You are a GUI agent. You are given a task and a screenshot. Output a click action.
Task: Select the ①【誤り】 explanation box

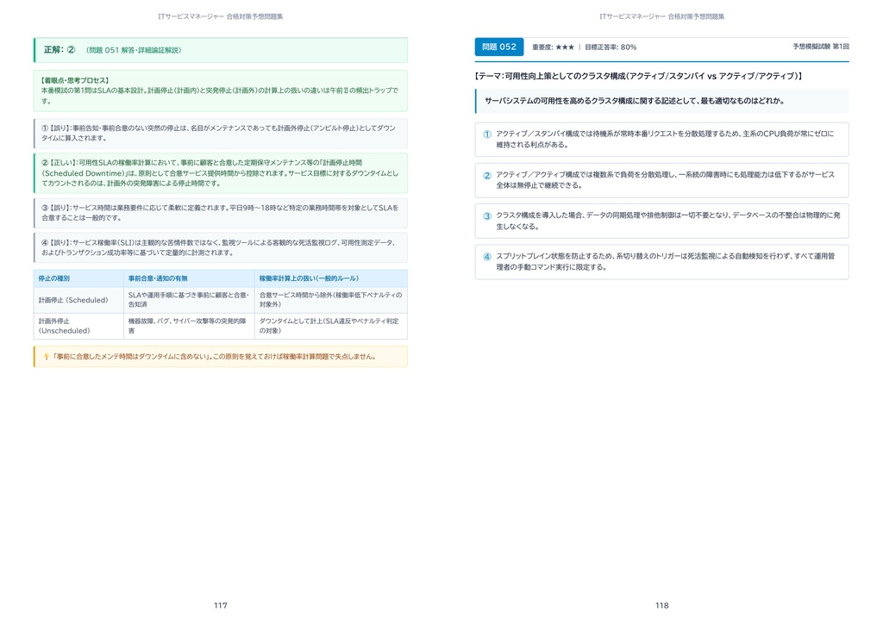(x=220, y=134)
